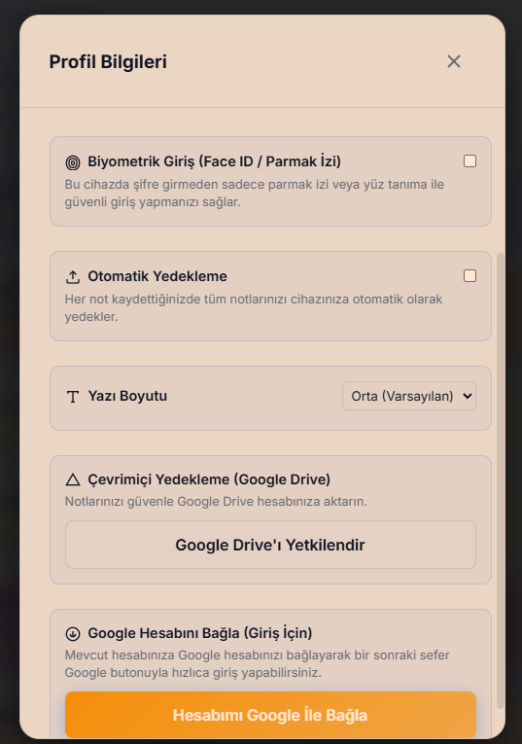The width and height of the screenshot is (522, 744).
Task: Click the Google Hesabını Bağla (Giriş İçin) heading
Action: click(x=200, y=633)
